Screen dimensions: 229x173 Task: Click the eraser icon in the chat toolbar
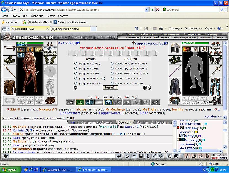127,156
